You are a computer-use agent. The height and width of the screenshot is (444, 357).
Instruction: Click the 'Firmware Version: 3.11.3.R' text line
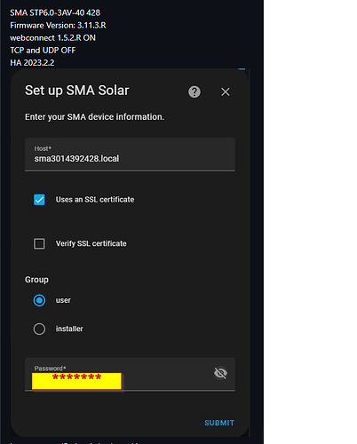[x=58, y=26]
